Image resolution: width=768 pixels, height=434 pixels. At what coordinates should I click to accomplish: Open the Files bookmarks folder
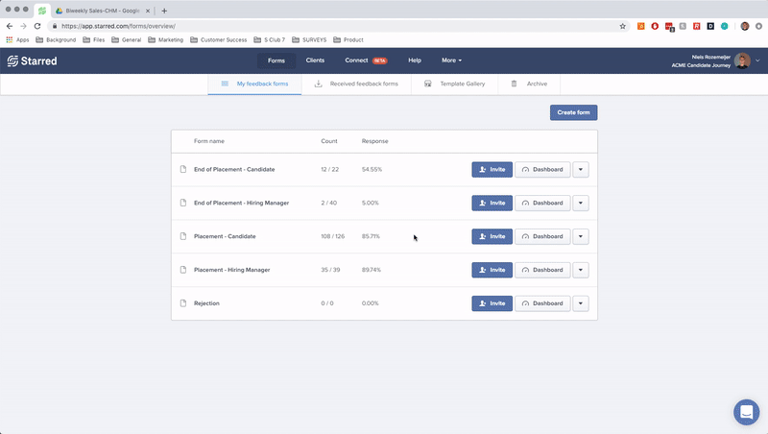[93, 39]
